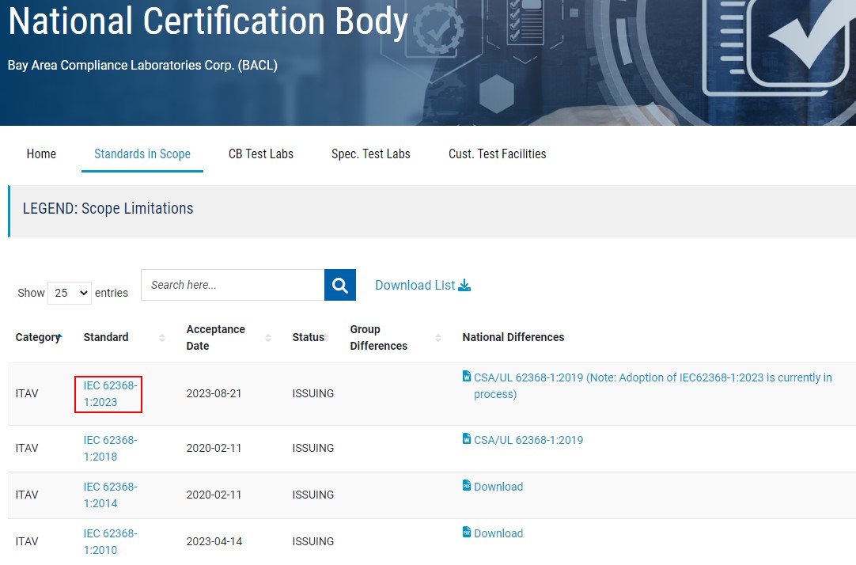Select the Cust. Test Facilities tab
This screenshot has height=565, width=856.
click(497, 154)
